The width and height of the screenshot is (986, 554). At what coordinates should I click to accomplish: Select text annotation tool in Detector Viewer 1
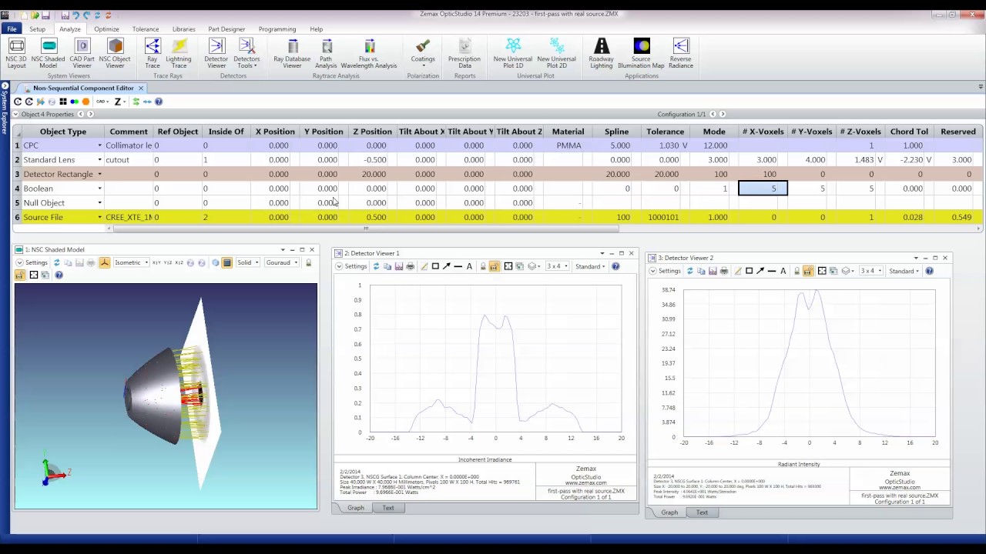469,266
